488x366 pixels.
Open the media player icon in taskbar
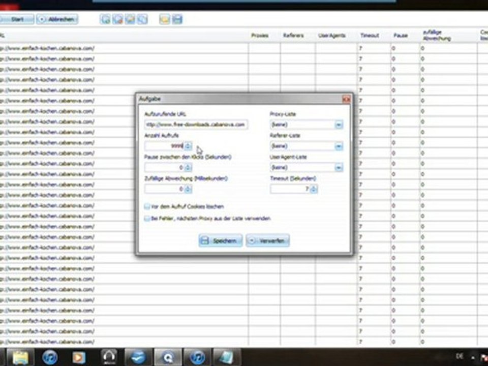click(x=78, y=357)
